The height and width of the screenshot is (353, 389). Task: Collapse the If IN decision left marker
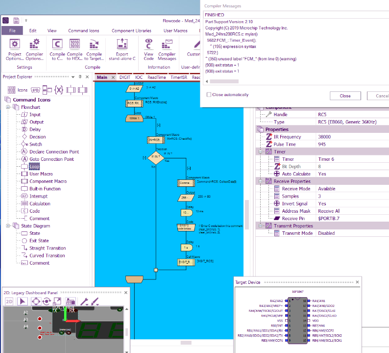145,158
